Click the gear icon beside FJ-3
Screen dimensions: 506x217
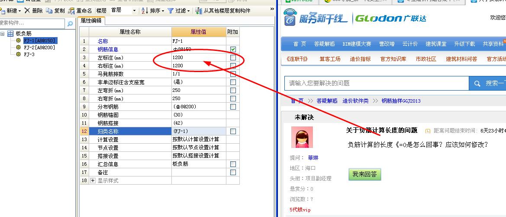point(18,55)
